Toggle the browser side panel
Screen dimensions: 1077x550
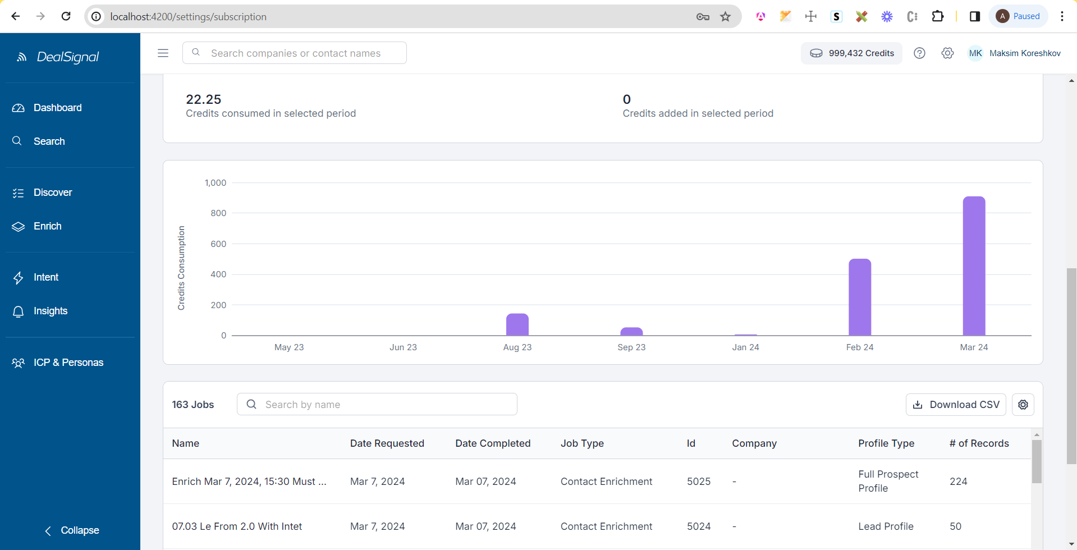(975, 16)
